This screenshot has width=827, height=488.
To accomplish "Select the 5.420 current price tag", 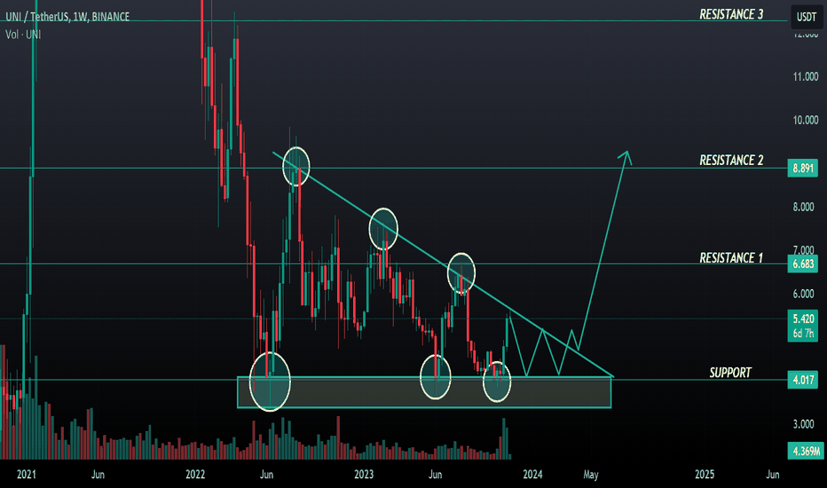I will point(803,319).
